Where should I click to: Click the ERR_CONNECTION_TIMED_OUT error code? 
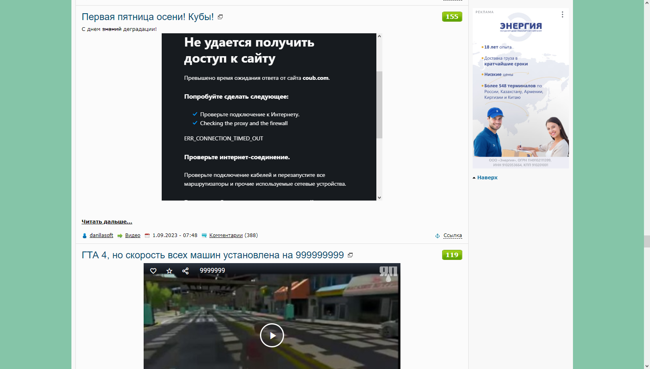click(x=223, y=138)
